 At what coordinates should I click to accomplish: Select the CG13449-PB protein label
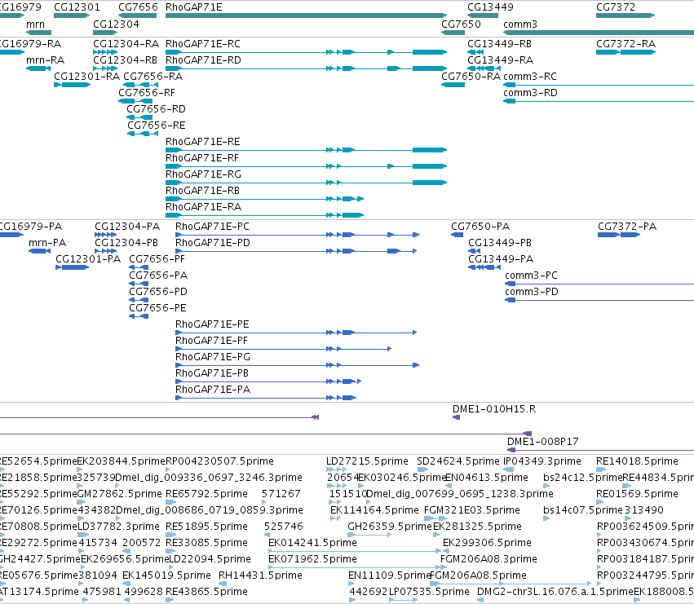pos(500,243)
